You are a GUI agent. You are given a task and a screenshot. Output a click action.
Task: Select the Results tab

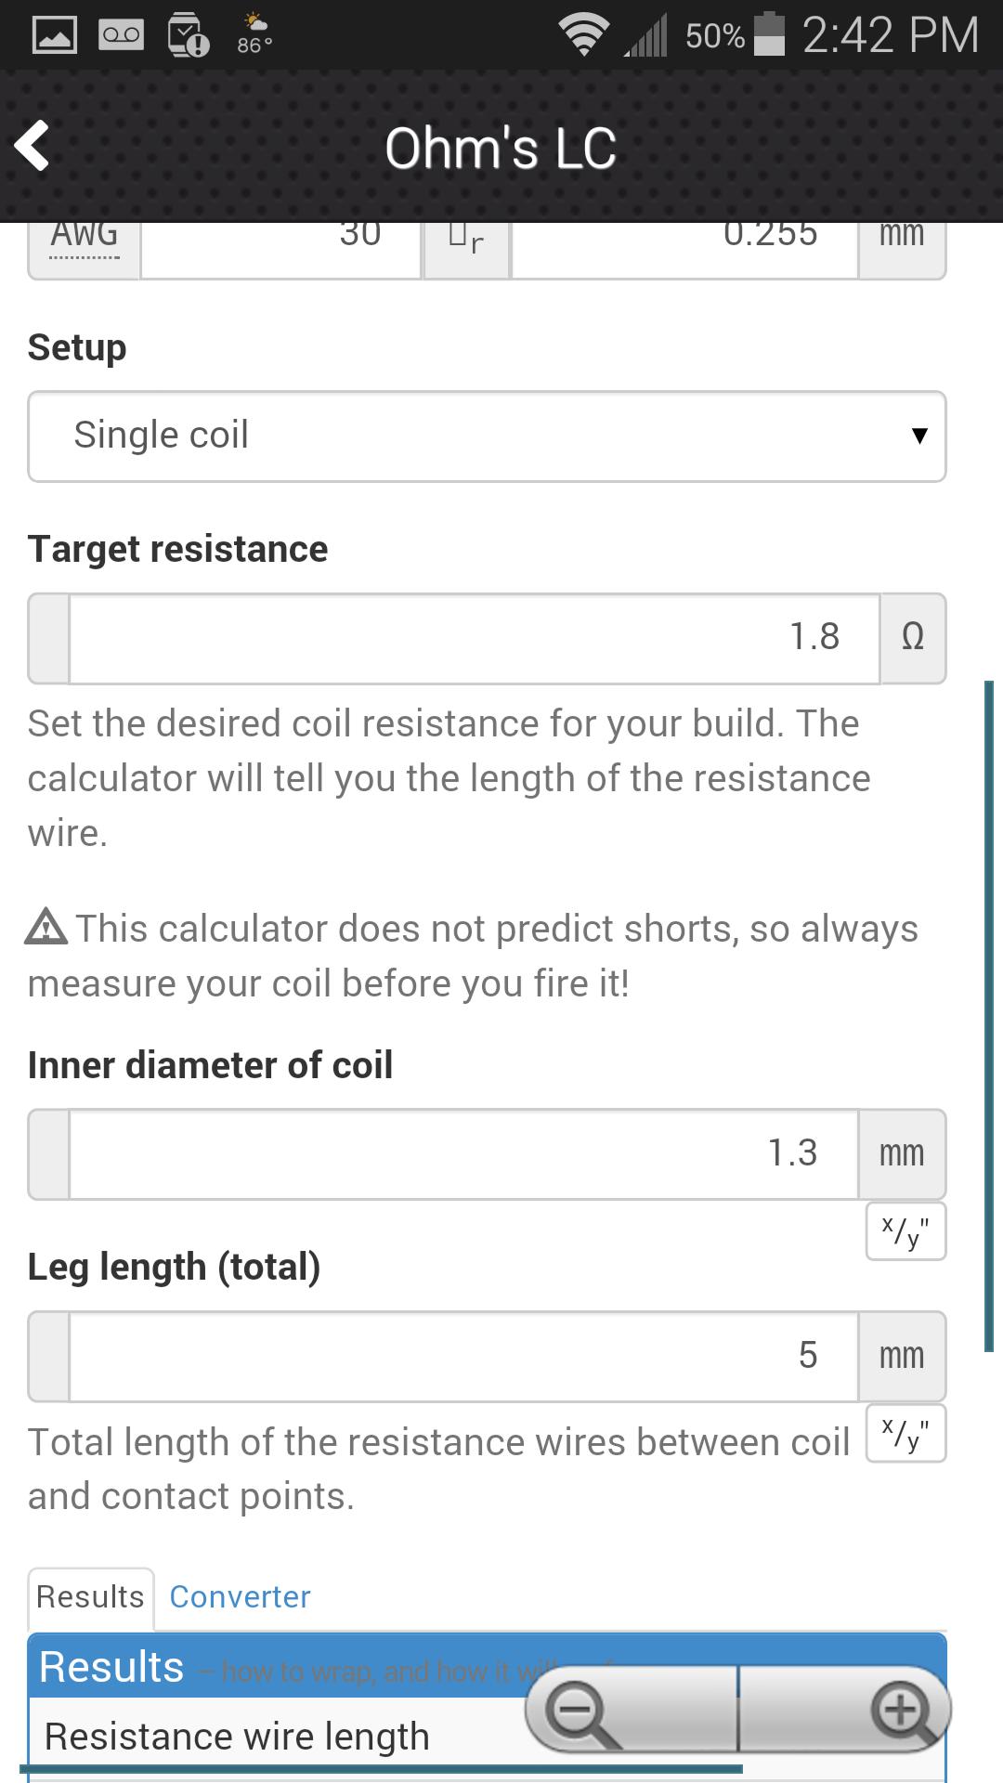point(90,1598)
